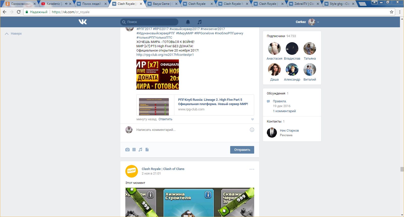Open Chrome's three-dot menu
Viewport: 404px width, 217px height.
(x=400, y=12)
